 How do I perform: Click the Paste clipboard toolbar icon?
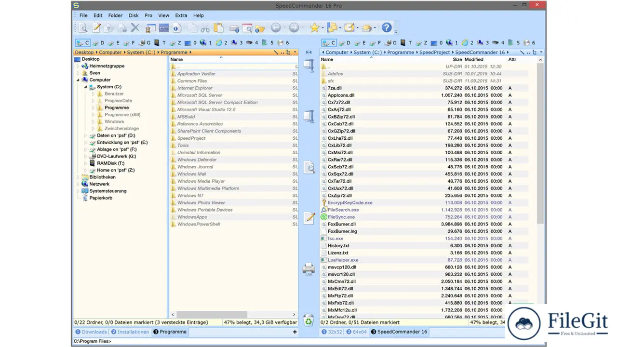(x=218, y=28)
